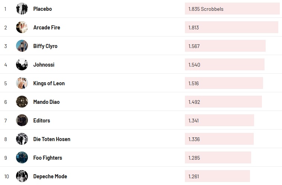Open the Placebo artist link
This screenshot has height=185, width=282.
click(42, 9)
